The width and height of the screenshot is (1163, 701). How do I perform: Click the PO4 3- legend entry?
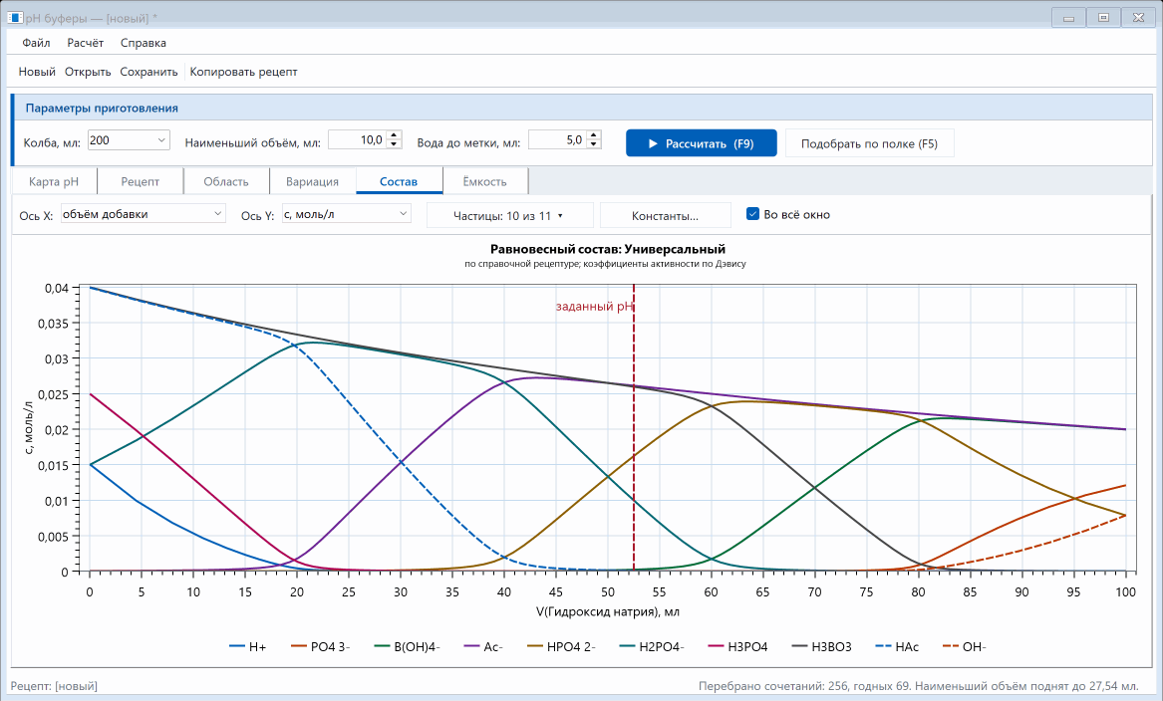(x=321, y=647)
